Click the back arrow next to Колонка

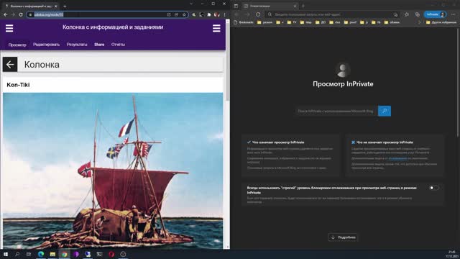coord(10,64)
